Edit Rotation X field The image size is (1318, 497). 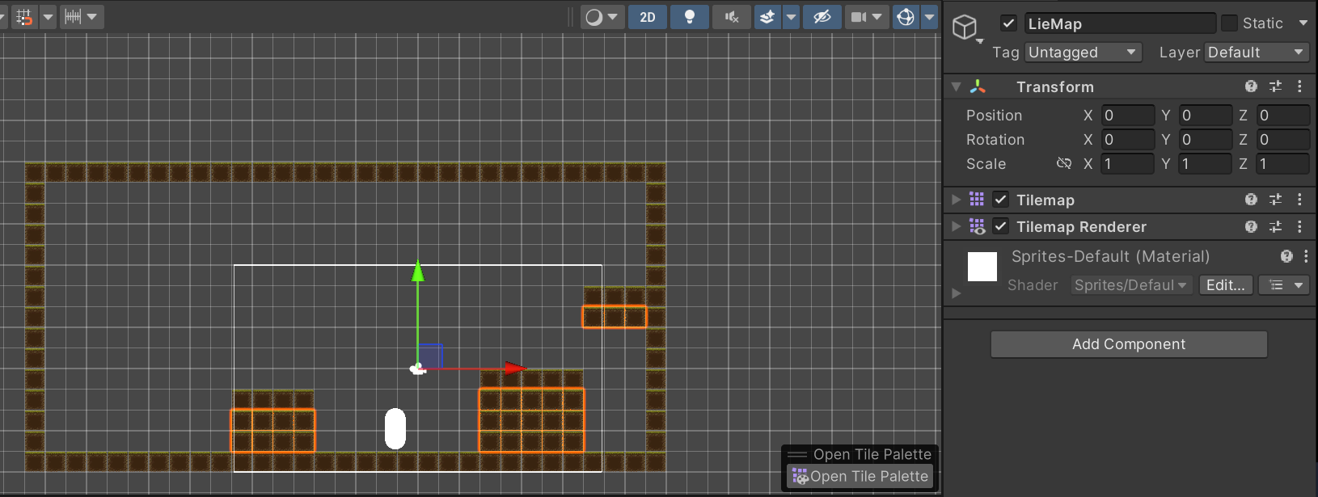(1128, 140)
